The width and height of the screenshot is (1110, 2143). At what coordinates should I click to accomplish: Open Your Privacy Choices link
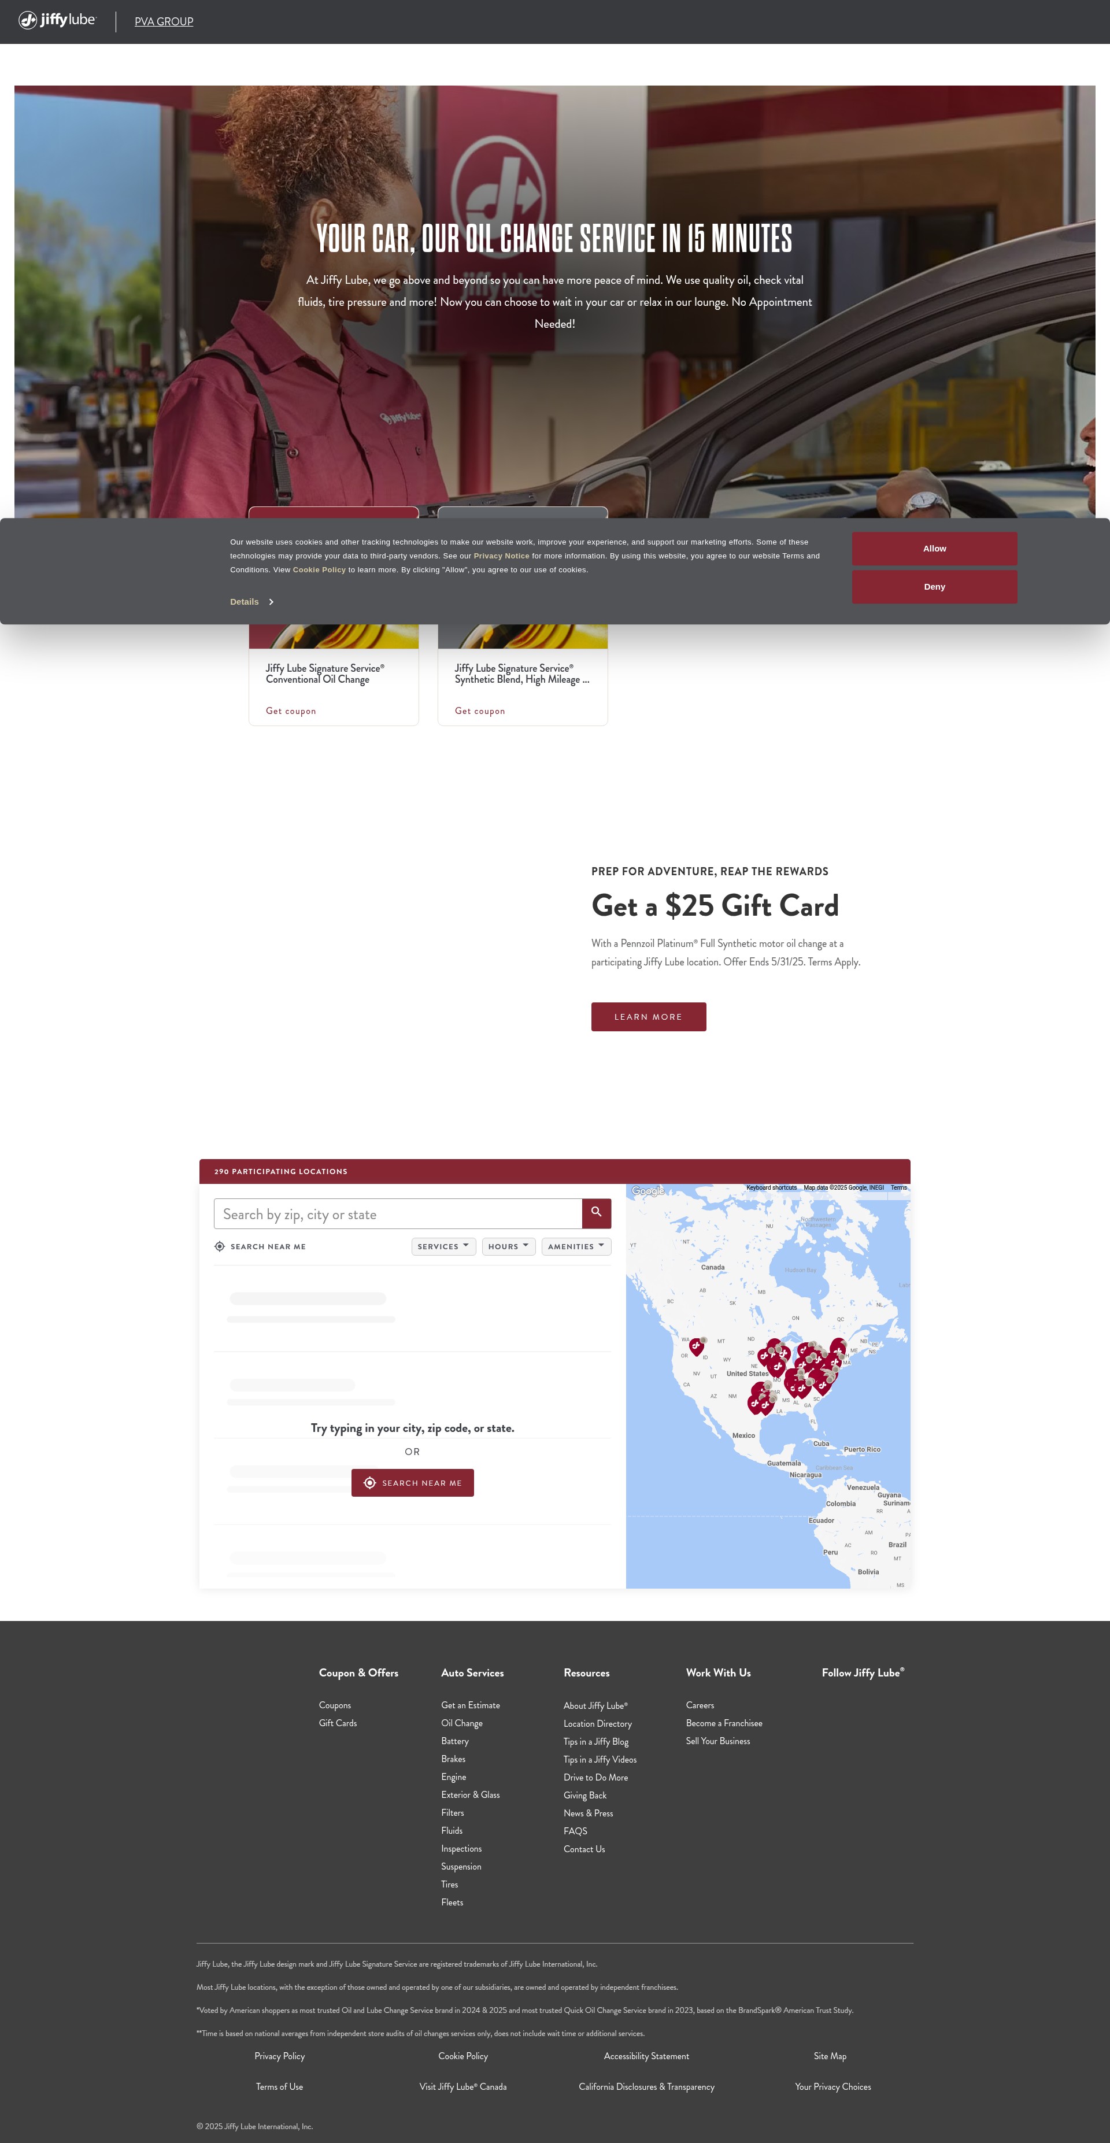[x=833, y=2086]
